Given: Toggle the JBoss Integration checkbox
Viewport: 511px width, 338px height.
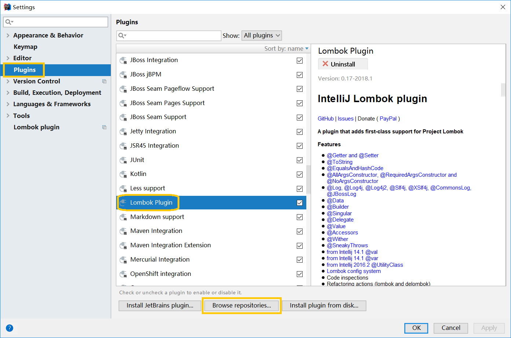Looking at the screenshot, I should coord(300,61).
